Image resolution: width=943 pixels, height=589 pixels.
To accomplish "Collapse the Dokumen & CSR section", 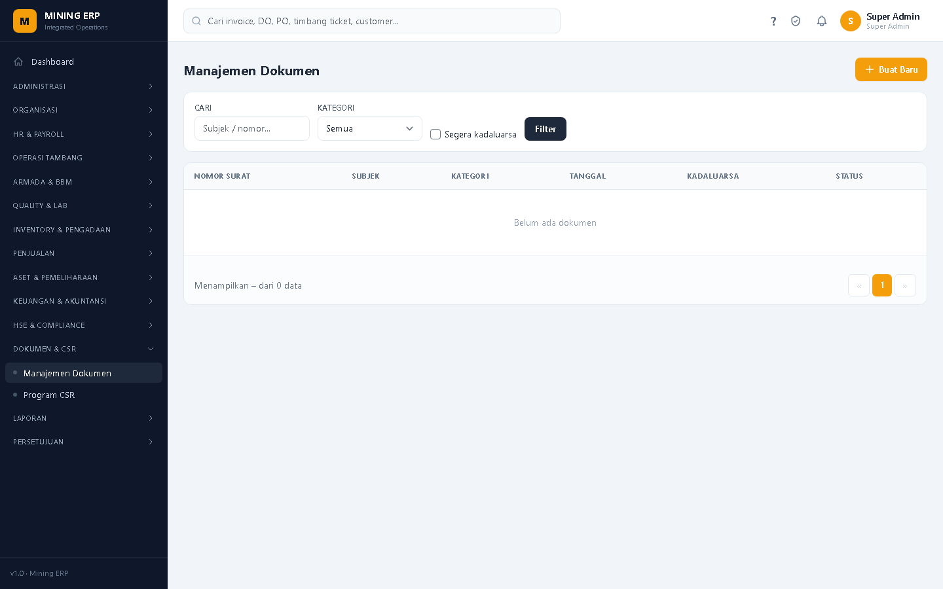I will [84, 349].
